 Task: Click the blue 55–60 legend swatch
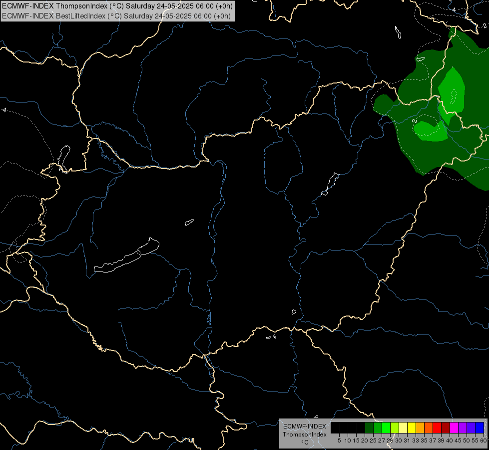480,427
